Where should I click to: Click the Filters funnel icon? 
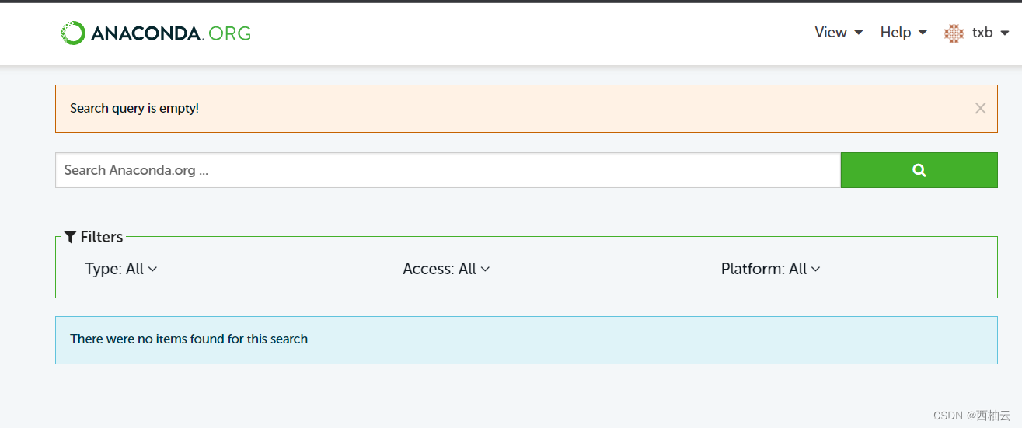70,237
